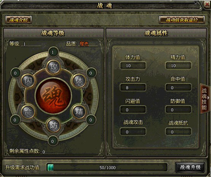
Task: Click the point counter above 攻 orb
Action: [53, 52]
